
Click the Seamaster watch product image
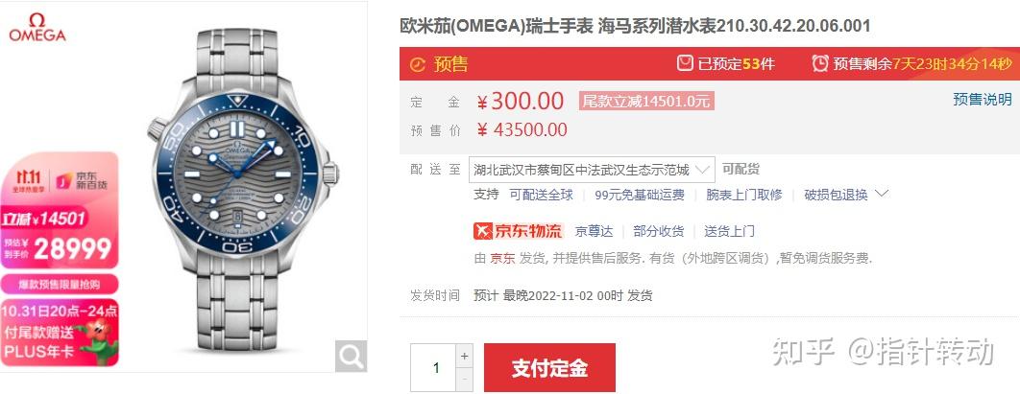[239, 188]
